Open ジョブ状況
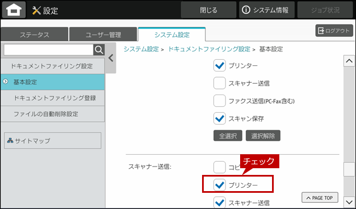356x209 pixels. coord(325,10)
